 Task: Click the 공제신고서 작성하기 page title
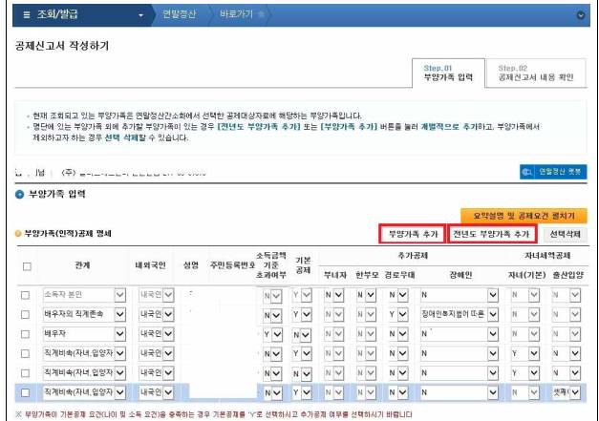coord(62,46)
